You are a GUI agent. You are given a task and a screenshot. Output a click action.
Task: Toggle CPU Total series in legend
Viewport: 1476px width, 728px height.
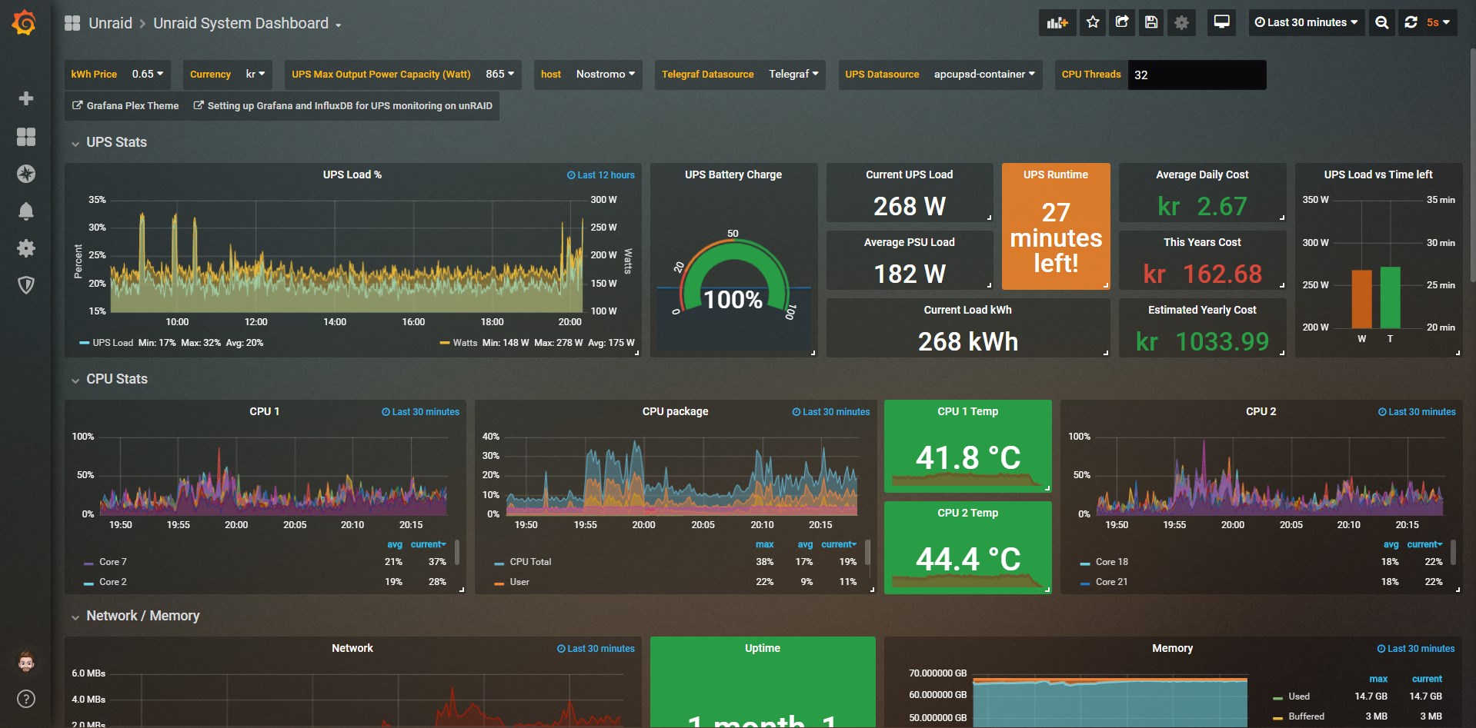coord(530,562)
